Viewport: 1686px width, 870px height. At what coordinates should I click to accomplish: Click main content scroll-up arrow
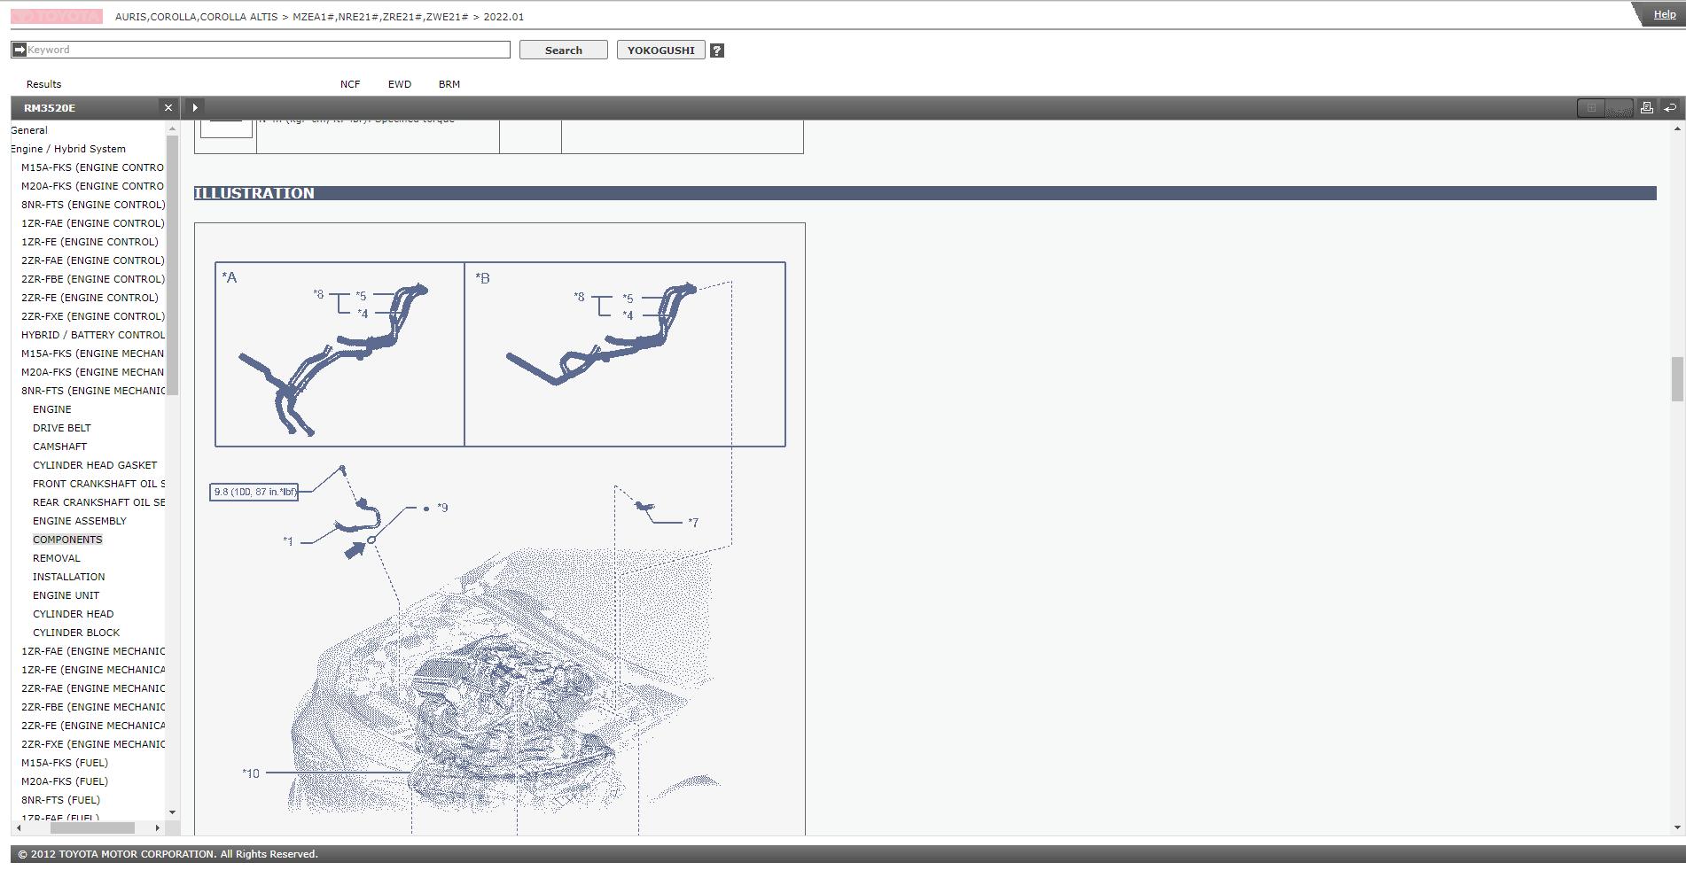click(1676, 129)
